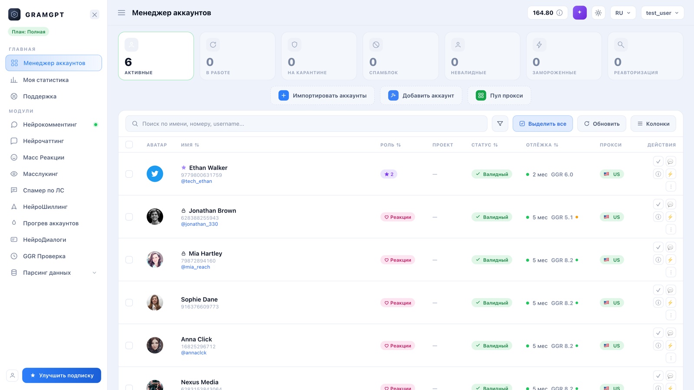Screen dimensions: 694x390
Task: Click the lightning action icon for Mia Hartley
Action: [671, 260]
